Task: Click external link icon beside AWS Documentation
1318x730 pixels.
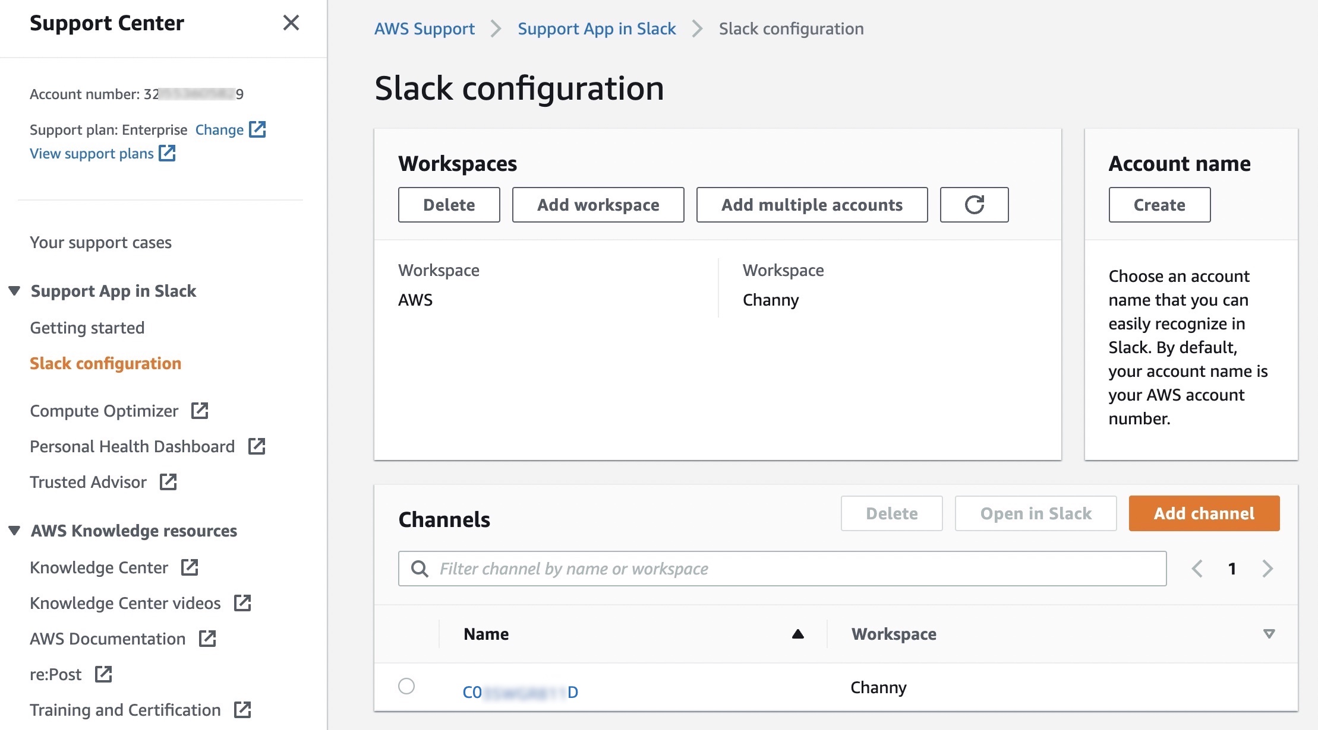Action: pyautogui.click(x=207, y=639)
